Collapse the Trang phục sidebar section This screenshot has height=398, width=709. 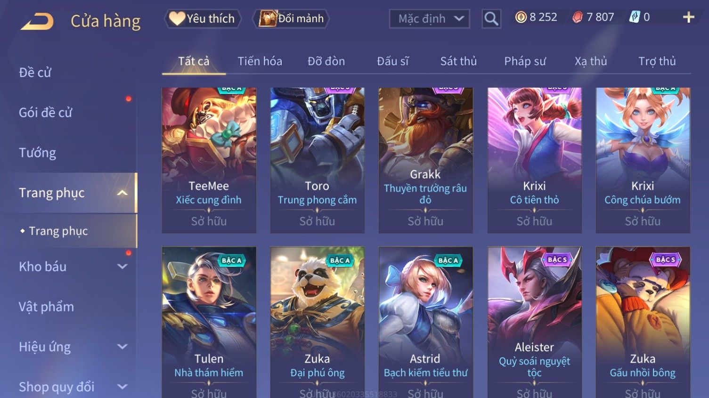[122, 193]
